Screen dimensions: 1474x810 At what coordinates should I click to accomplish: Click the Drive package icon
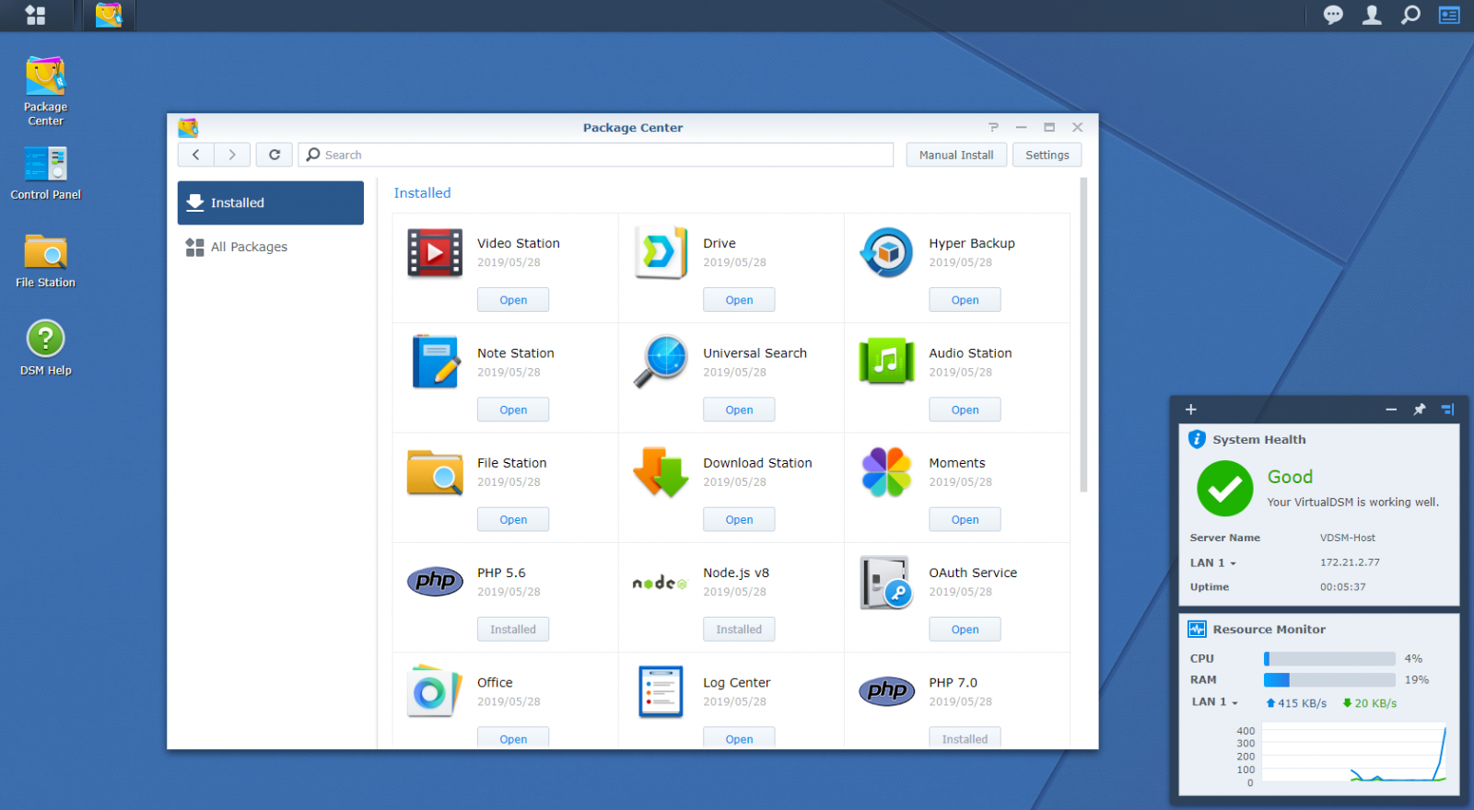click(661, 253)
